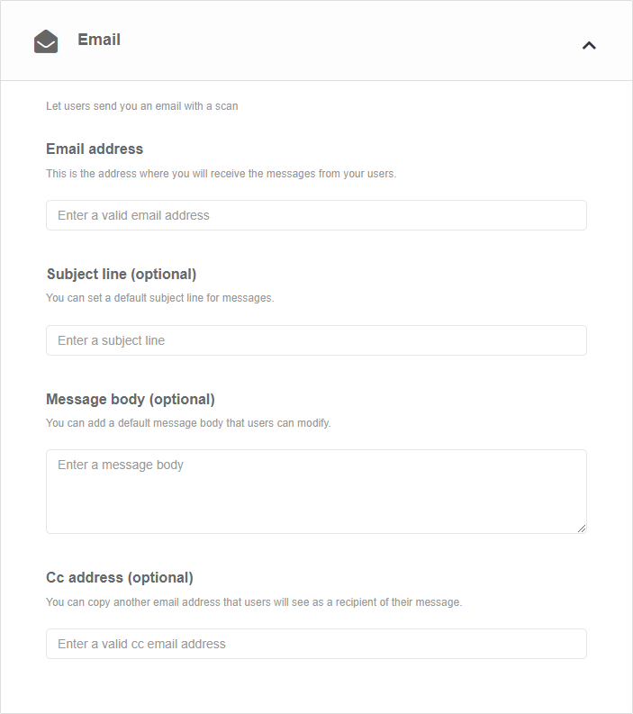
Task: Click "Enter a subject line" placeholder text
Action: click(111, 340)
